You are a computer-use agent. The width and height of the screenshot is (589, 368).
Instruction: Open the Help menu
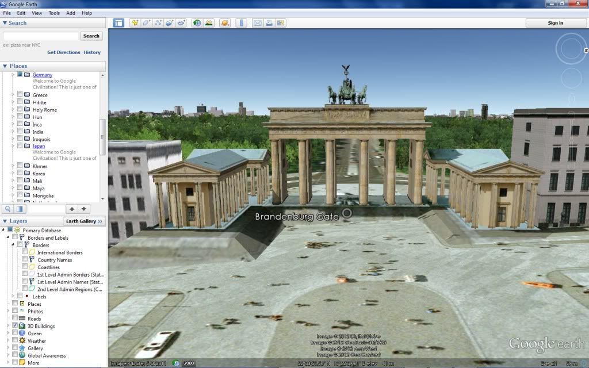[x=87, y=13]
